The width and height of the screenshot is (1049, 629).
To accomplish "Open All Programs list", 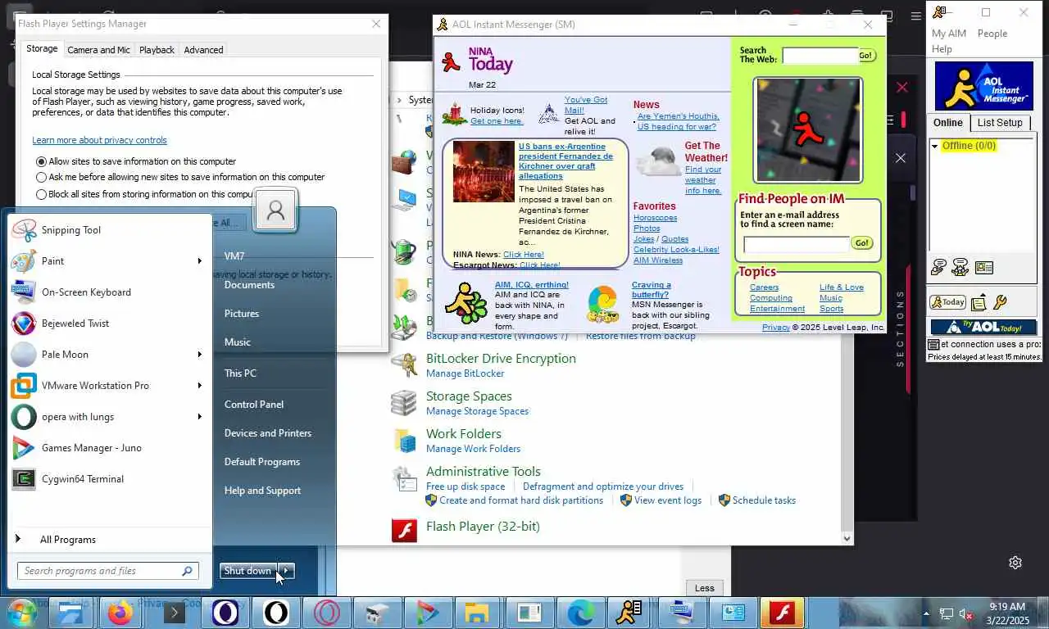I will [68, 540].
